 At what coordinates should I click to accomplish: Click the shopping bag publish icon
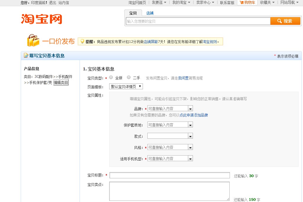[33, 40]
